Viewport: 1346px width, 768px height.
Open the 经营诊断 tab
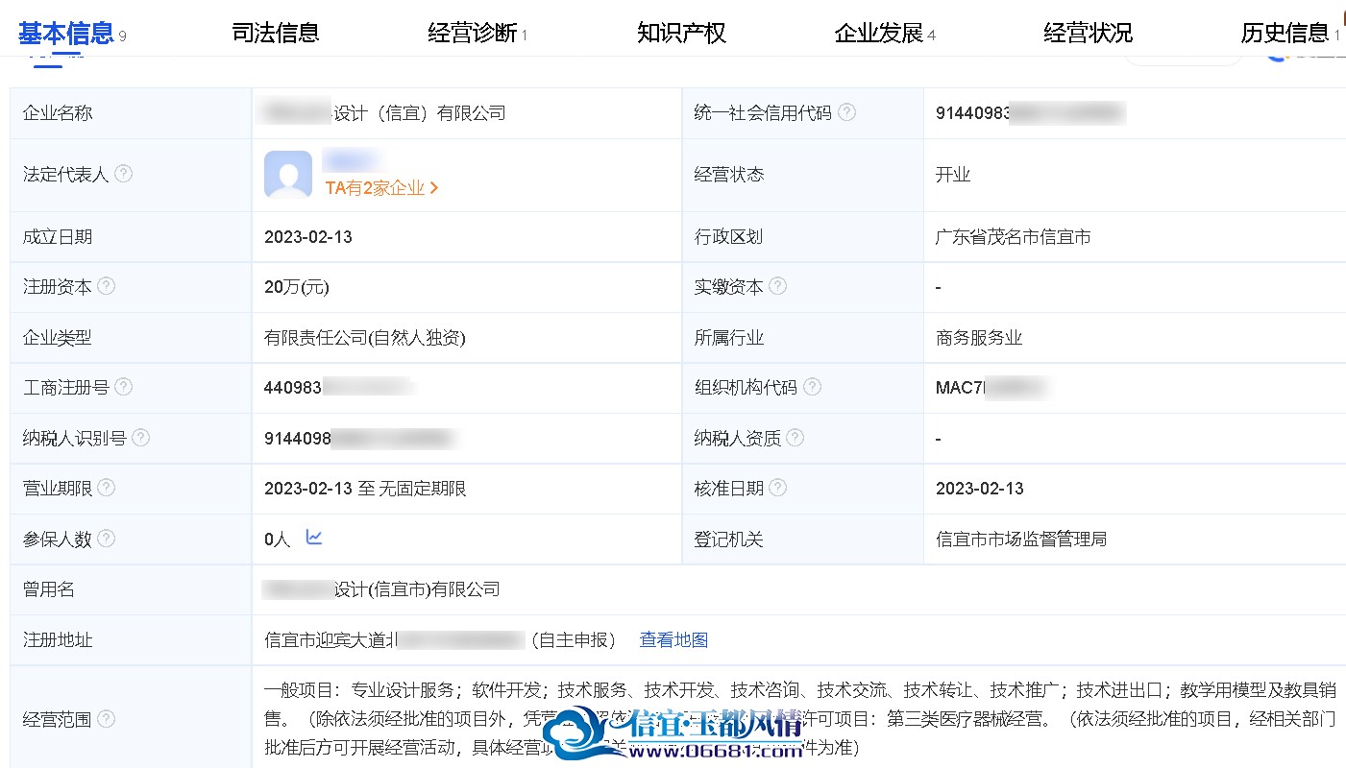point(472,34)
